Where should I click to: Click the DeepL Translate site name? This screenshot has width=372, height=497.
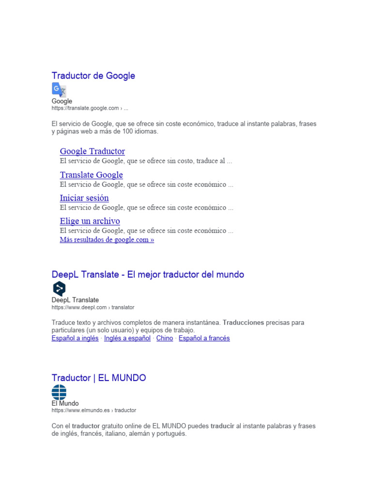[75, 300]
